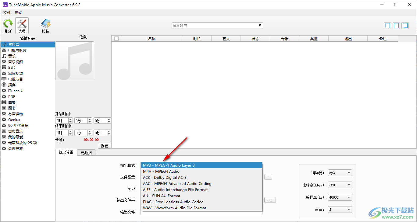This screenshot has height=222, width=417.
Task: Choose M4A - MPEG4 Audio format
Action: tap(201, 171)
